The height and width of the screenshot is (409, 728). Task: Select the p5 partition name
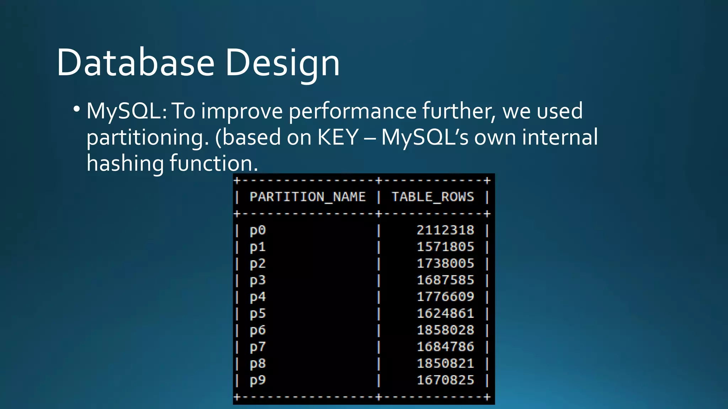(x=258, y=314)
